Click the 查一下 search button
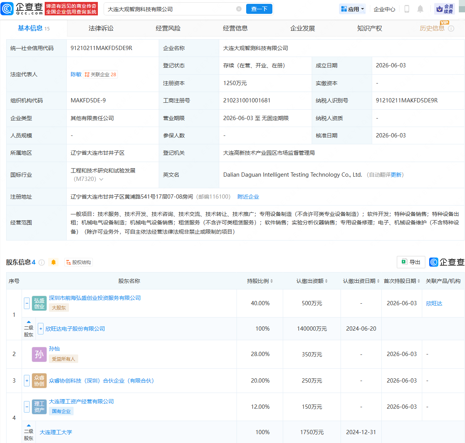 [x=259, y=9]
